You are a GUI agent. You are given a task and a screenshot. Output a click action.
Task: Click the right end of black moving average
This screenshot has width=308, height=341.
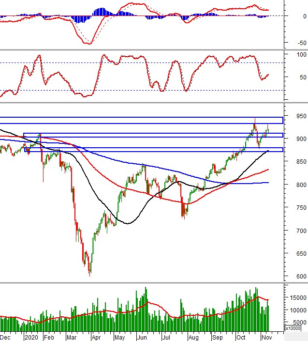tap(268, 151)
